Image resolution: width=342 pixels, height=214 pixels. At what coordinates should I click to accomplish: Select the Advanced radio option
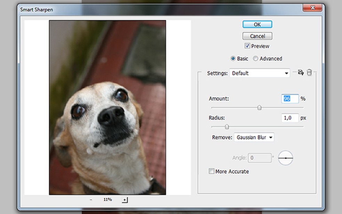coord(255,59)
